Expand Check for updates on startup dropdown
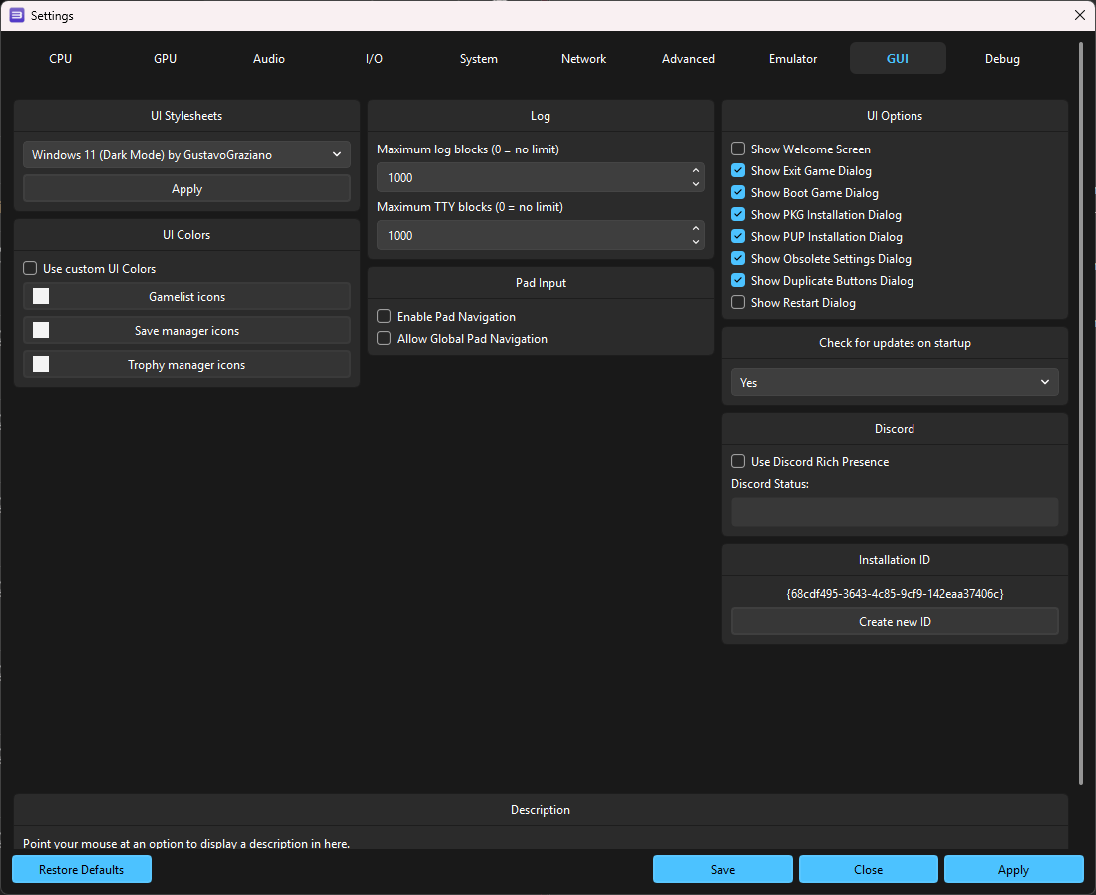 [x=895, y=382]
